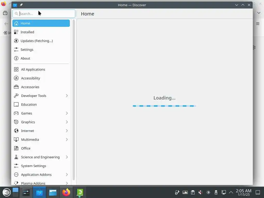Screen dimensions: 264x198
Task: Select Home in the Discover sidebar
Action: [41, 23]
